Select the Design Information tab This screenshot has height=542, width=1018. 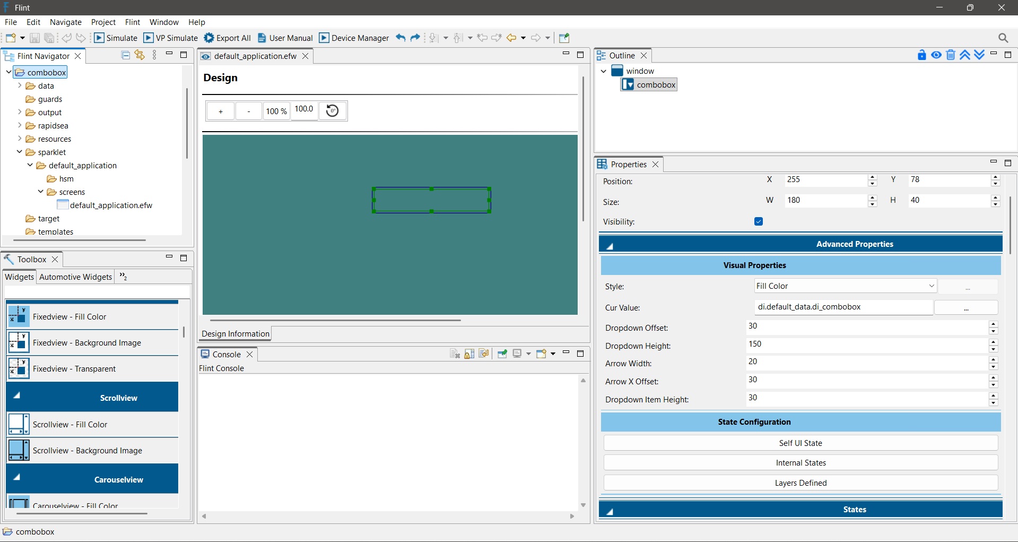click(236, 334)
